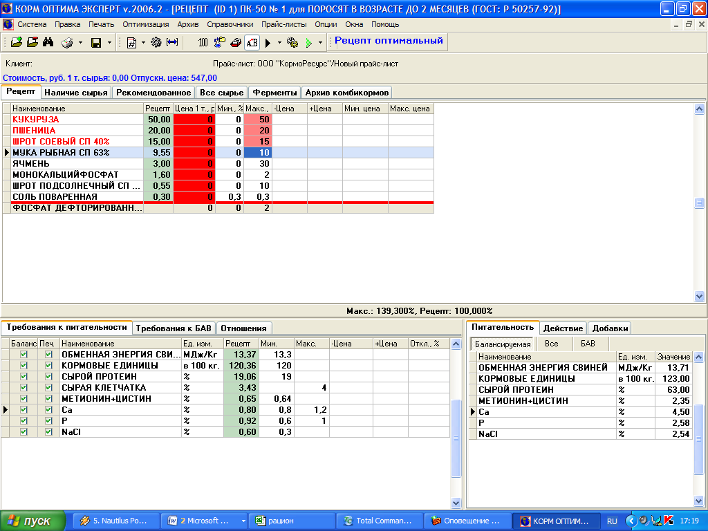Click the black play arrow icon

pos(268,43)
